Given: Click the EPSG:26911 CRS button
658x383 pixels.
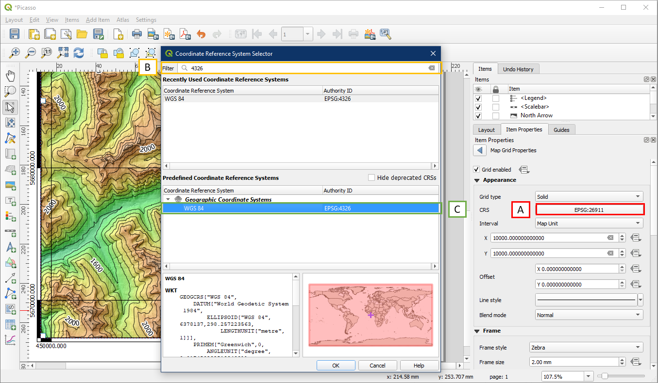Looking at the screenshot, I should click(590, 210).
